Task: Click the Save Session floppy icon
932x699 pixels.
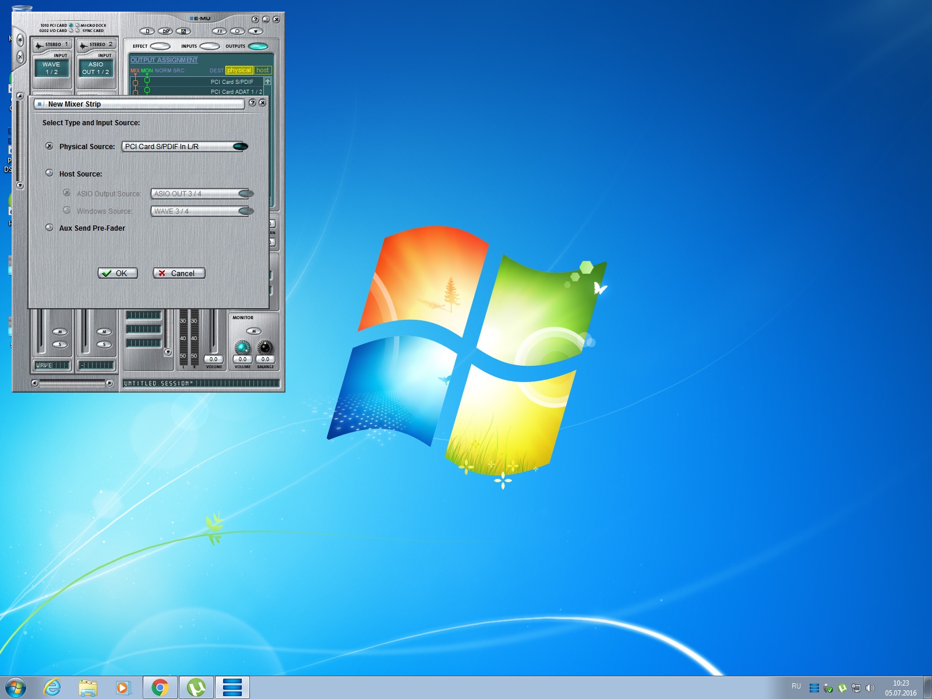Action: click(183, 31)
